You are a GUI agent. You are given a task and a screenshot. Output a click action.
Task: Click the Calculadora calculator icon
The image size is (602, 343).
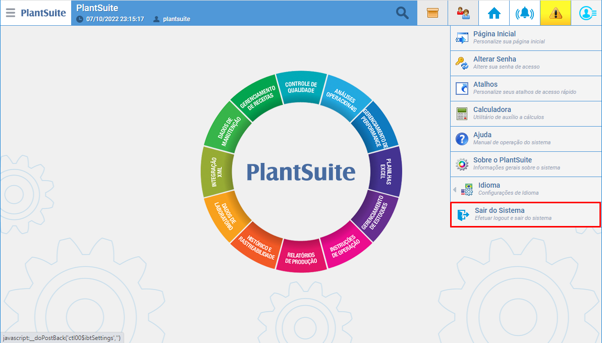coord(462,113)
